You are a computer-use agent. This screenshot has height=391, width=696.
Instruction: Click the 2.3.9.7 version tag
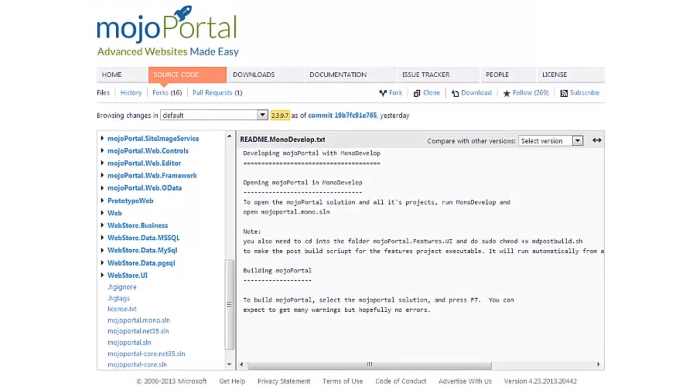click(x=280, y=116)
